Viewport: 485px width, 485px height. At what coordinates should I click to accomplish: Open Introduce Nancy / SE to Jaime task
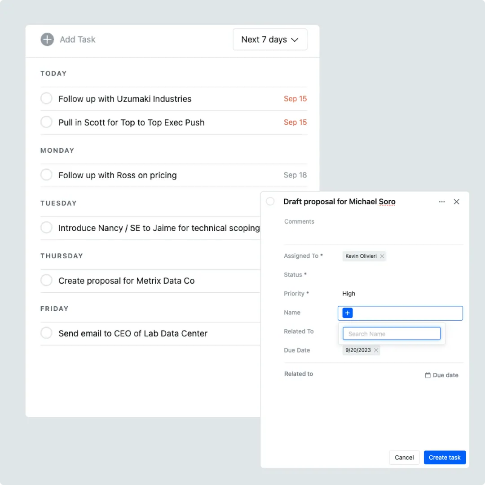pyautogui.click(x=159, y=228)
